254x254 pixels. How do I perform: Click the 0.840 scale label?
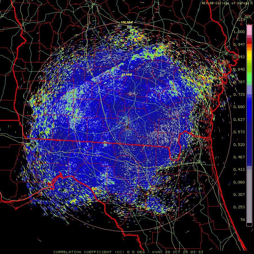pos(239,69)
